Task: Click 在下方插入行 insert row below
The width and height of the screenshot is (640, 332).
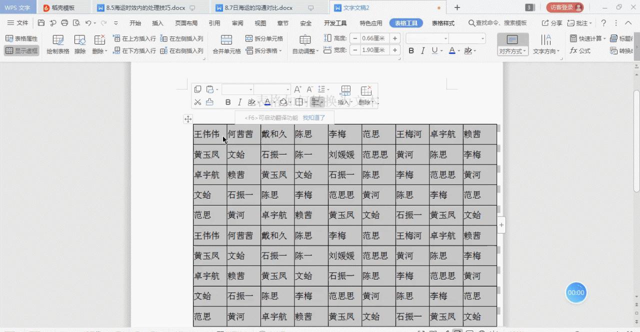Action: [134, 50]
